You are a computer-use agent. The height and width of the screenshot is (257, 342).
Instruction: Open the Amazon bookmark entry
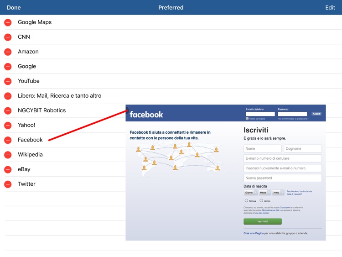click(171, 52)
